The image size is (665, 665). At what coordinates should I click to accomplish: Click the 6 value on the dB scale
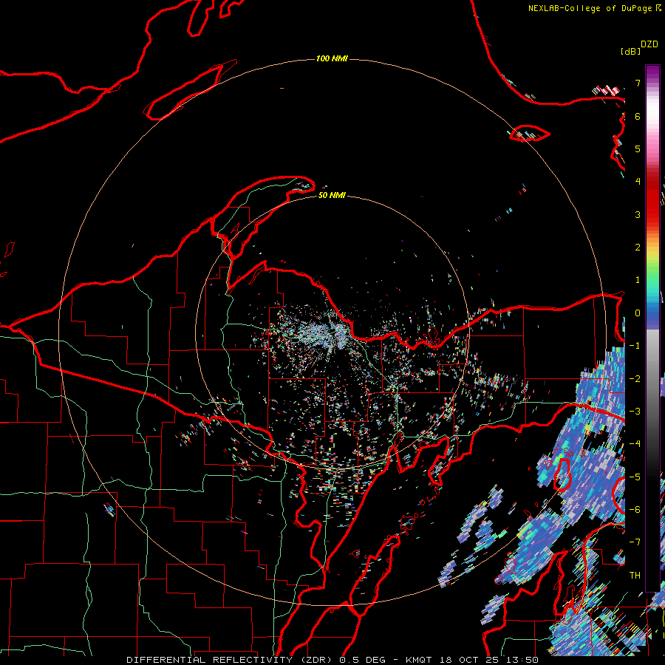638,116
